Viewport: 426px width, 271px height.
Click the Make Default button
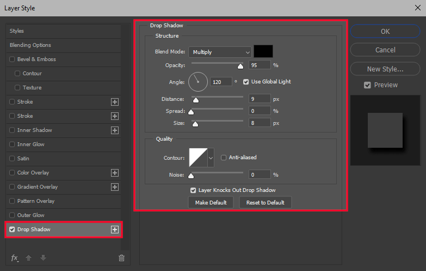click(x=211, y=202)
